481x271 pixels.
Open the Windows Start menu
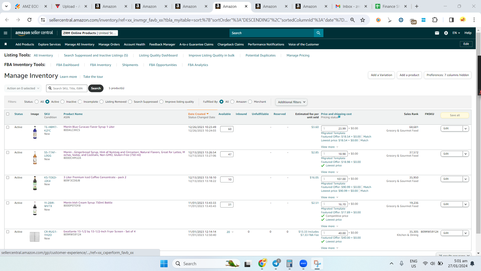click(164, 263)
